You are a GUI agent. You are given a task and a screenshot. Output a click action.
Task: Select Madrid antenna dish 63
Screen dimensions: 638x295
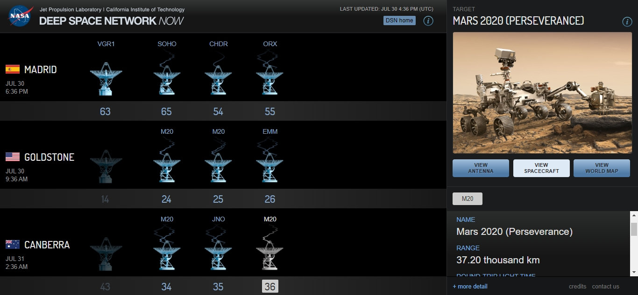click(x=106, y=78)
